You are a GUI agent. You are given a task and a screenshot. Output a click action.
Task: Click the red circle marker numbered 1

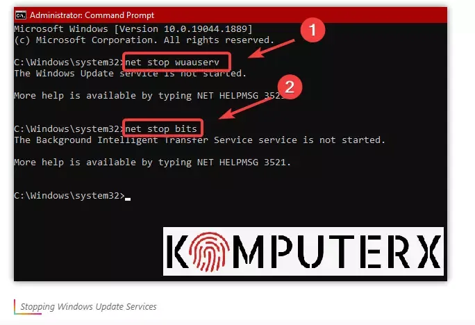coord(312,30)
